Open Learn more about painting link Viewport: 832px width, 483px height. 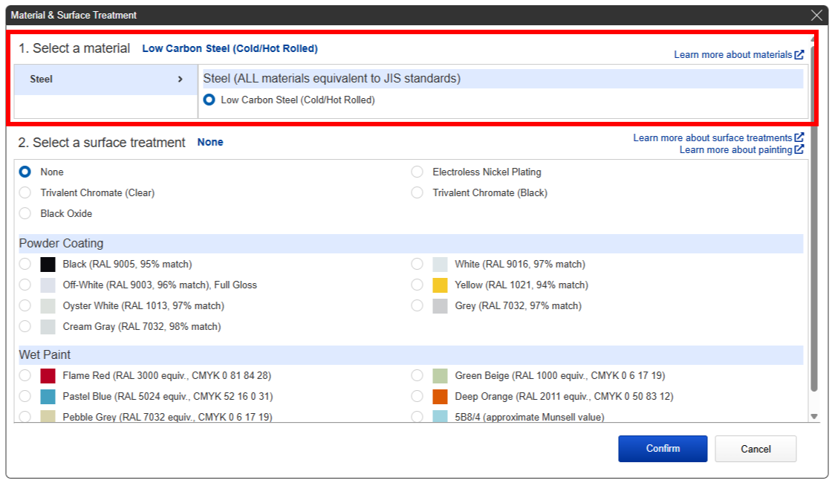[x=735, y=150]
